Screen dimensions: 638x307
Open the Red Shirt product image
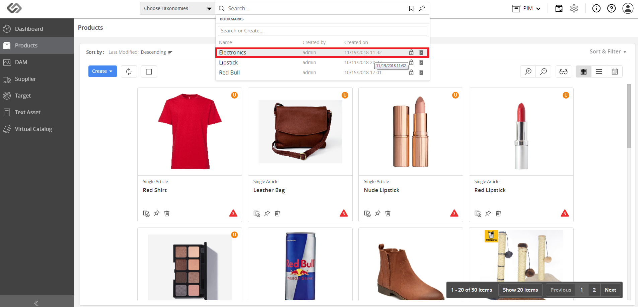(190, 132)
